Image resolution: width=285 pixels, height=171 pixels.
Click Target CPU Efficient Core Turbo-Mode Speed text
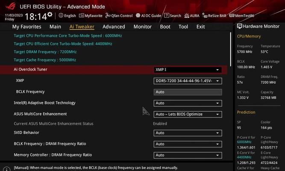pos(63,44)
